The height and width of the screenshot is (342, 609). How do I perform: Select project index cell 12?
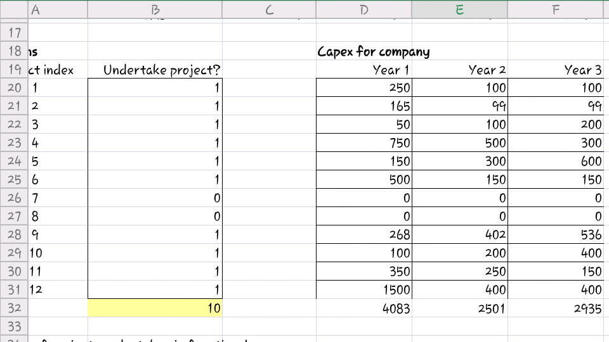(x=58, y=289)
